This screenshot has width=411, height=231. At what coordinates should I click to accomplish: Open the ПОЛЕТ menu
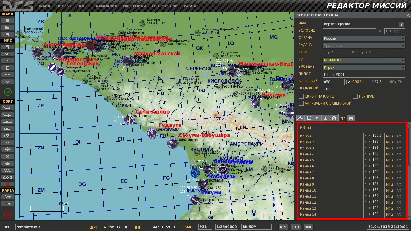pos(83,6)
